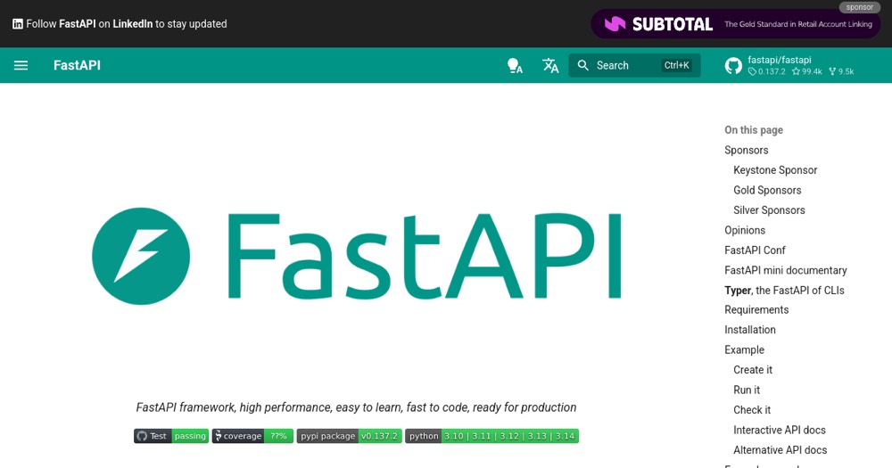Go to Check it subsection
The height and width of the screenshot is (468, 892).
click(752, 410)
